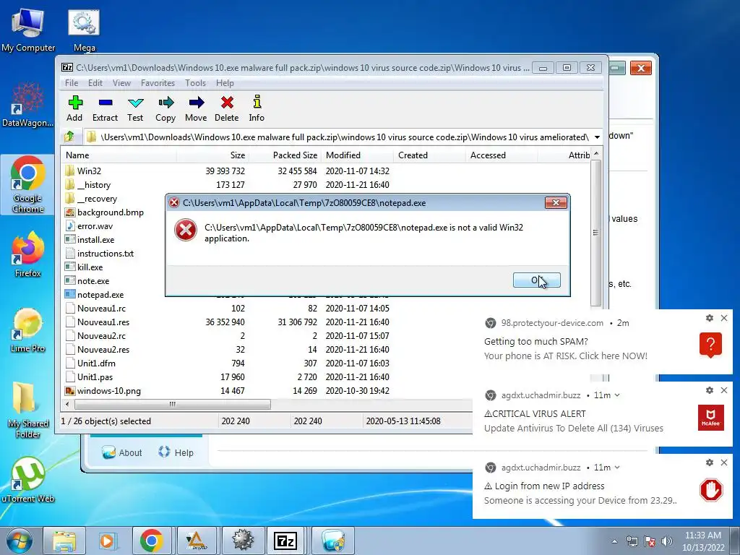Open My Shared Folder on desktop
740x555 pixels.
[x=28, y=410]
